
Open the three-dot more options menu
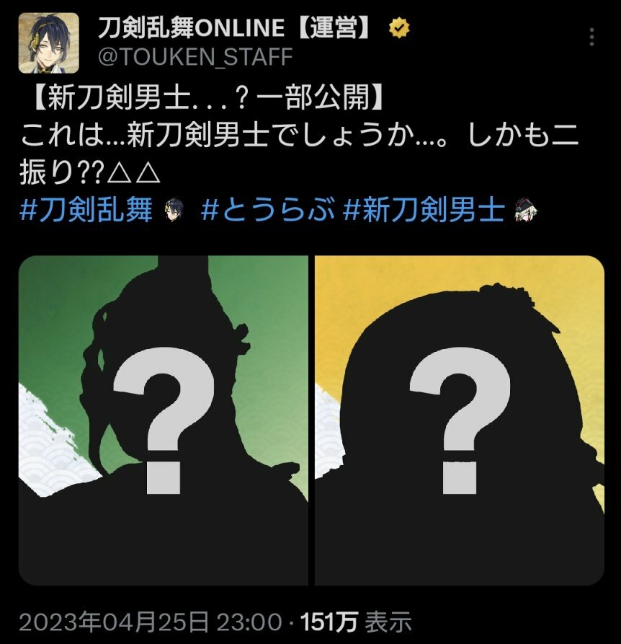pyautogui.click(x=591, y=38)
